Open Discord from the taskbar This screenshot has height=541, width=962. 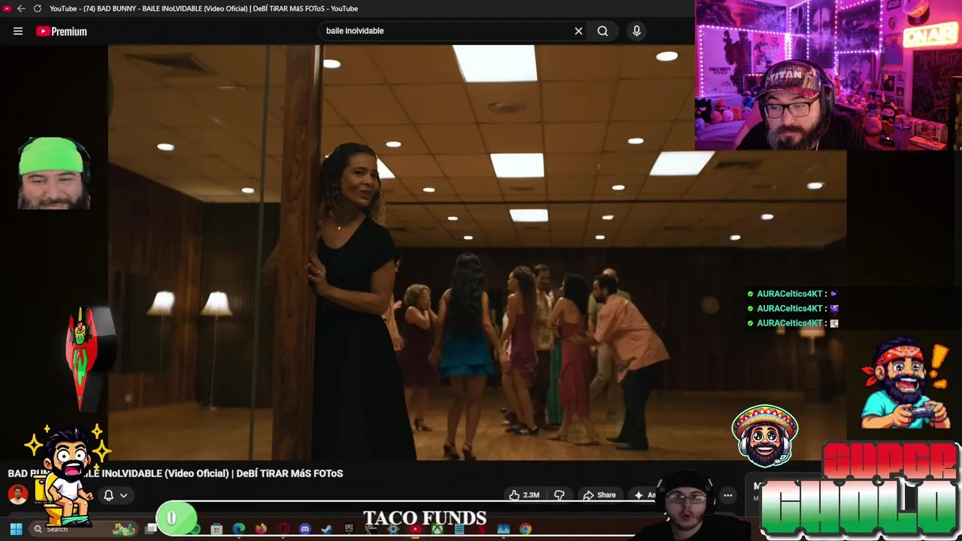(x=304, y=530)
